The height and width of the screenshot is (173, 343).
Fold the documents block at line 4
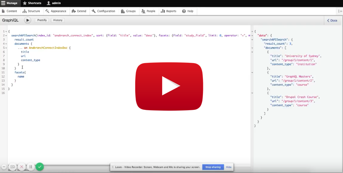coord(6,44)
